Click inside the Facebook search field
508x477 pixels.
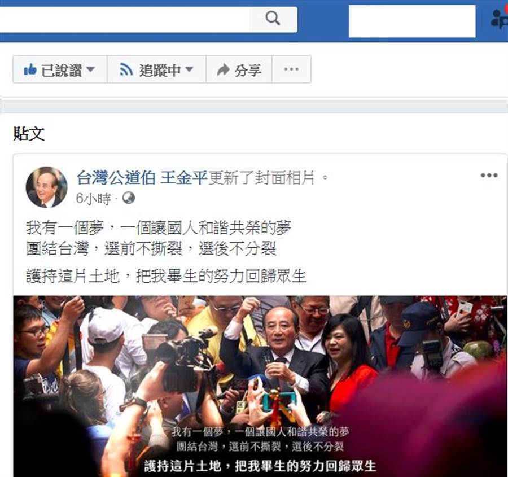(x=125, y=19)
